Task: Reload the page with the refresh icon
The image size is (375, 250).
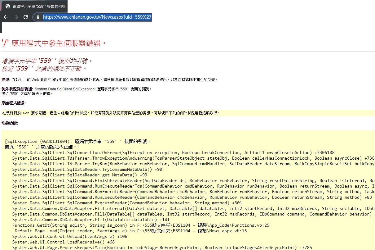Action: 26,17
